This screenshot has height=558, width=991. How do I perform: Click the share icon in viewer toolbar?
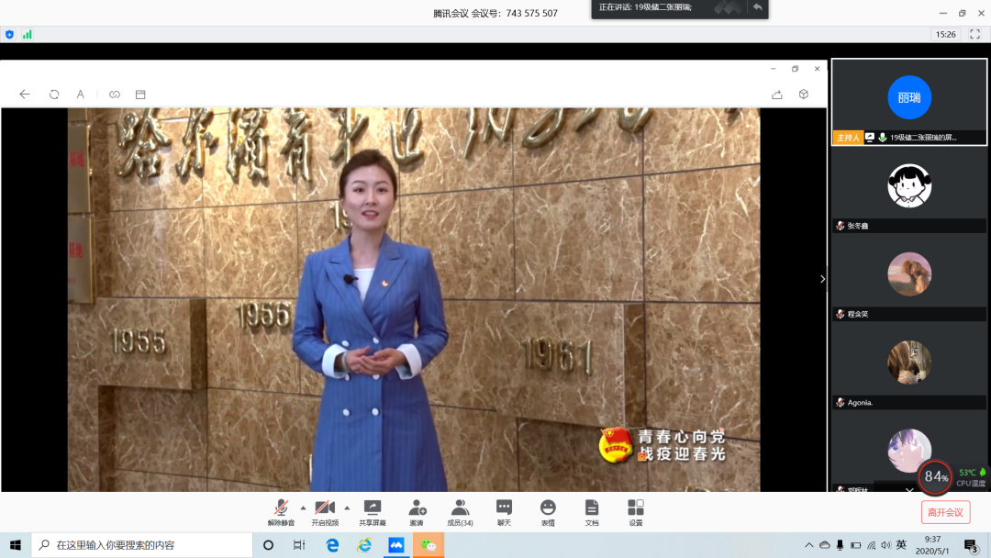[776, 95]
